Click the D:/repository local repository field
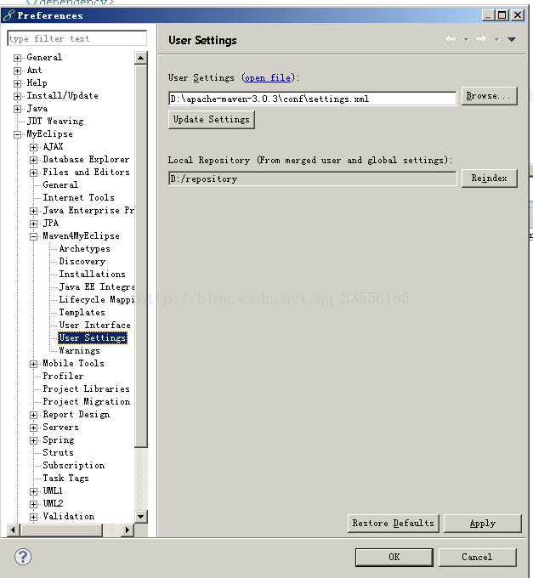This screenshot has height=578, width=533. 312,178
